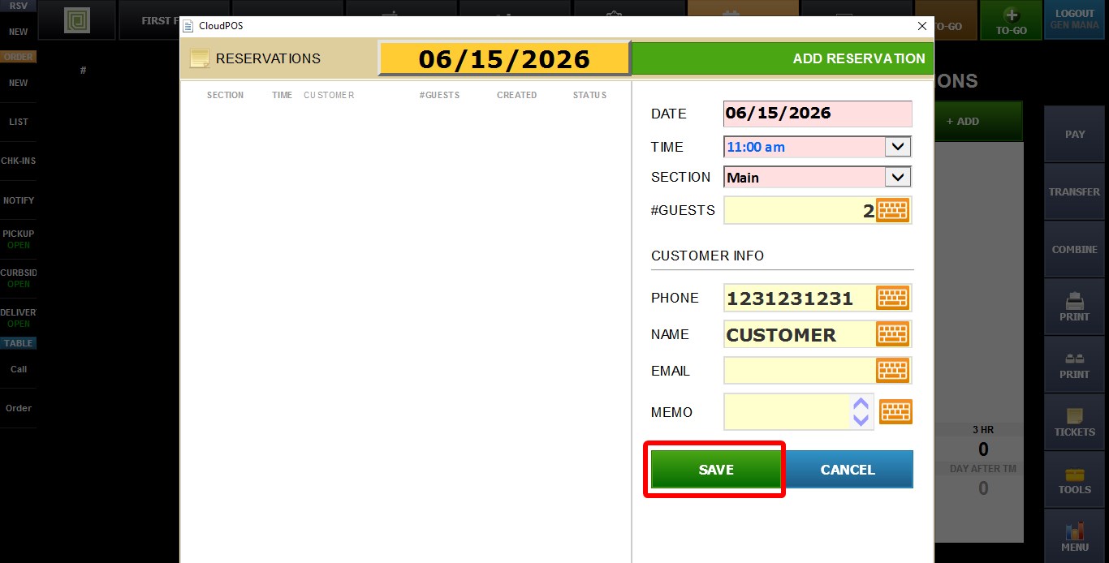
Task: Click the CUSTOMER column header
Action: [x=329, y=95]
